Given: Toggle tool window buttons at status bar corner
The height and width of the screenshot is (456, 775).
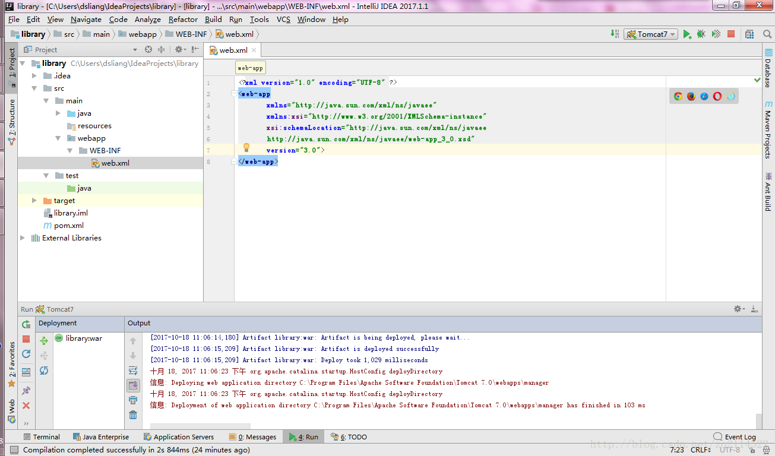Looking at the screenshot, I should tap(14, 450).
